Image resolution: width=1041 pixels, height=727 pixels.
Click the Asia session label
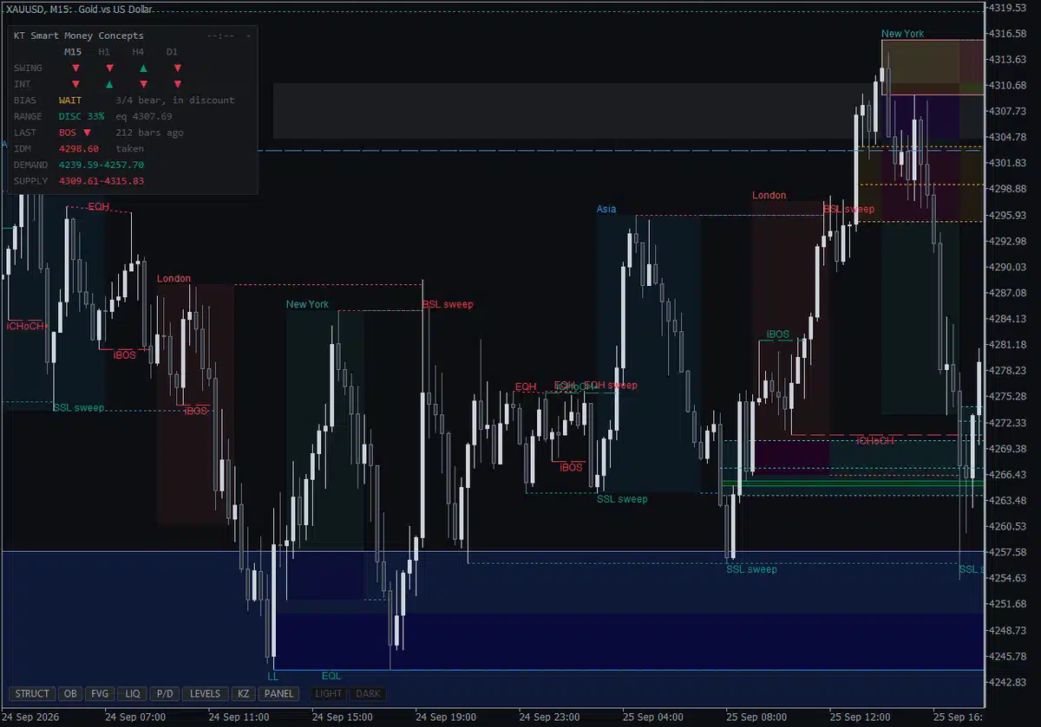click(606, 209)
